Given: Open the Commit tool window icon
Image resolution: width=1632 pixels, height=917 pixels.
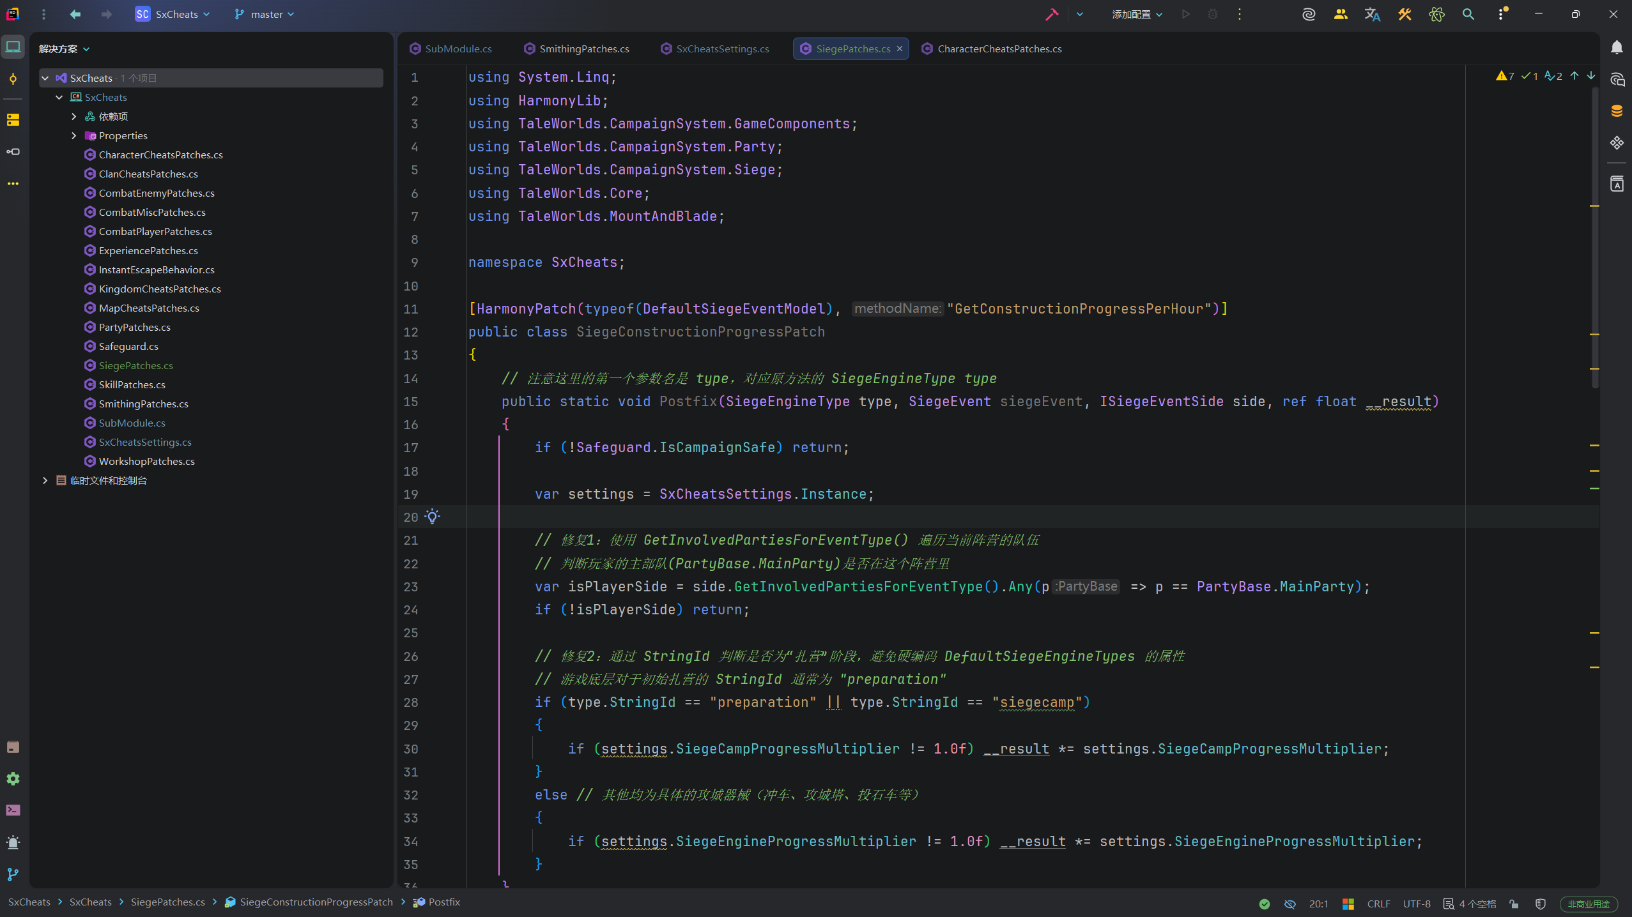Looking at the screenshot, I should click(13, 79).
